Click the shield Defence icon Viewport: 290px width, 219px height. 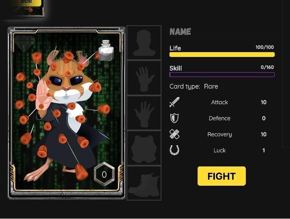(174, 118)
